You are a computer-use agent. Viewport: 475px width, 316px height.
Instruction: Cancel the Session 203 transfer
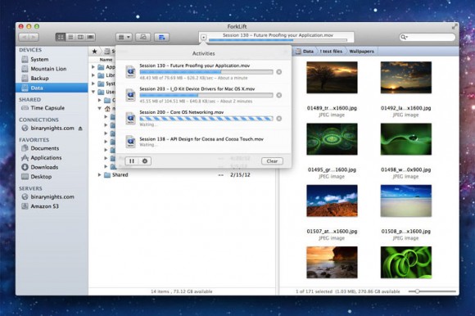pos(279,95)
